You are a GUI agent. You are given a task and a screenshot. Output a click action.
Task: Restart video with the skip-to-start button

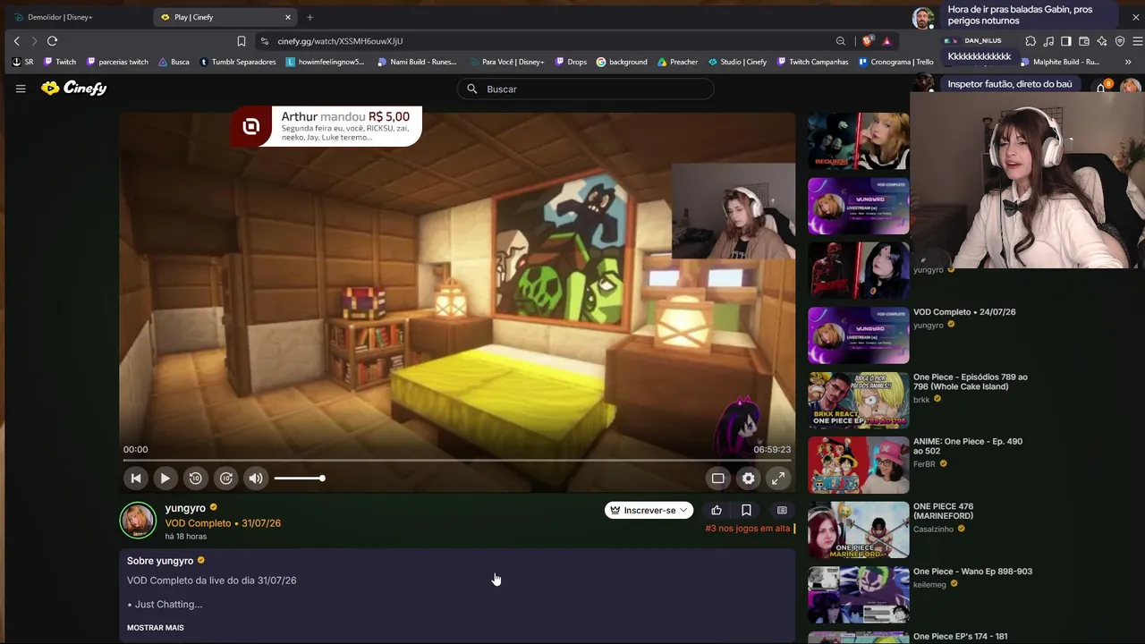point(135,479)
